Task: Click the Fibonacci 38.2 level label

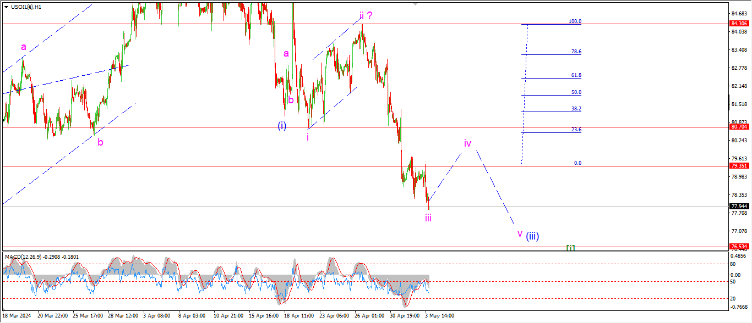Action: pyautogui.click(x=576, y=109)
